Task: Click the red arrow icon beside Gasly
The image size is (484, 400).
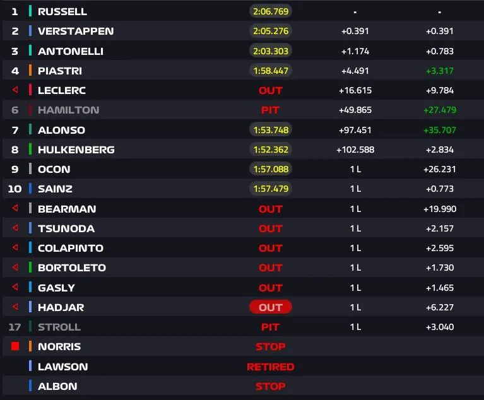Action: click(15, 287)
